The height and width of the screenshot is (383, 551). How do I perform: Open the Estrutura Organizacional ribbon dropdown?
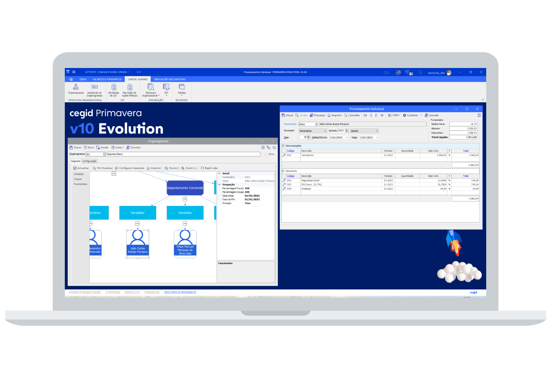(x=150, y=90)
